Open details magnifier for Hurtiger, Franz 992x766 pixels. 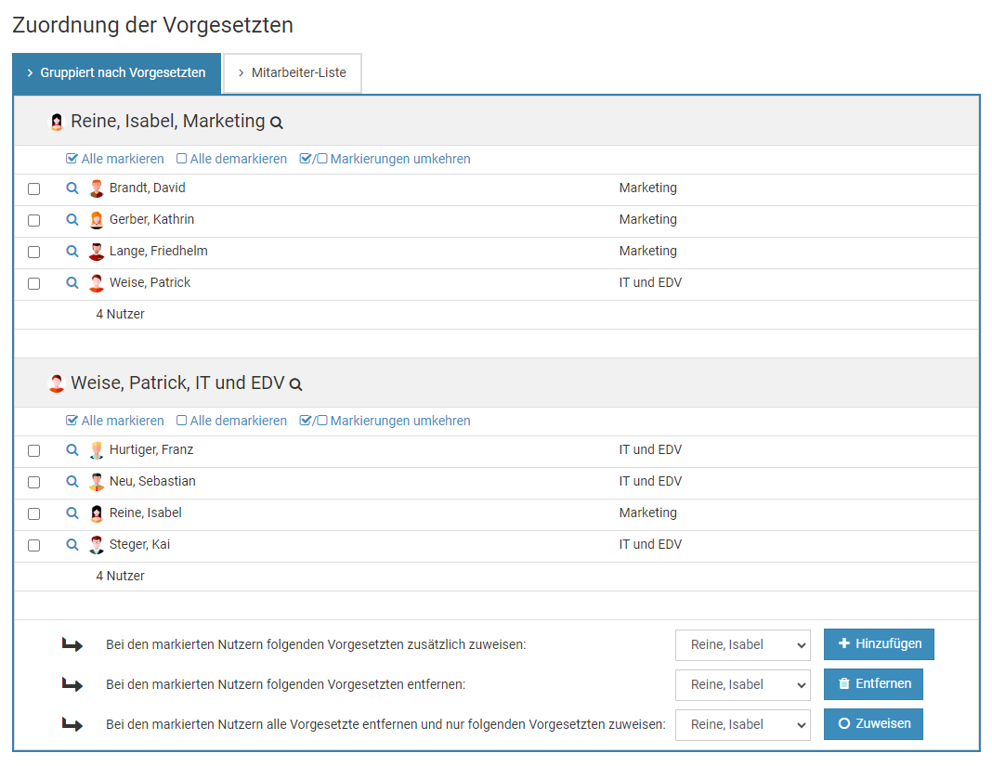click(72, 450)
